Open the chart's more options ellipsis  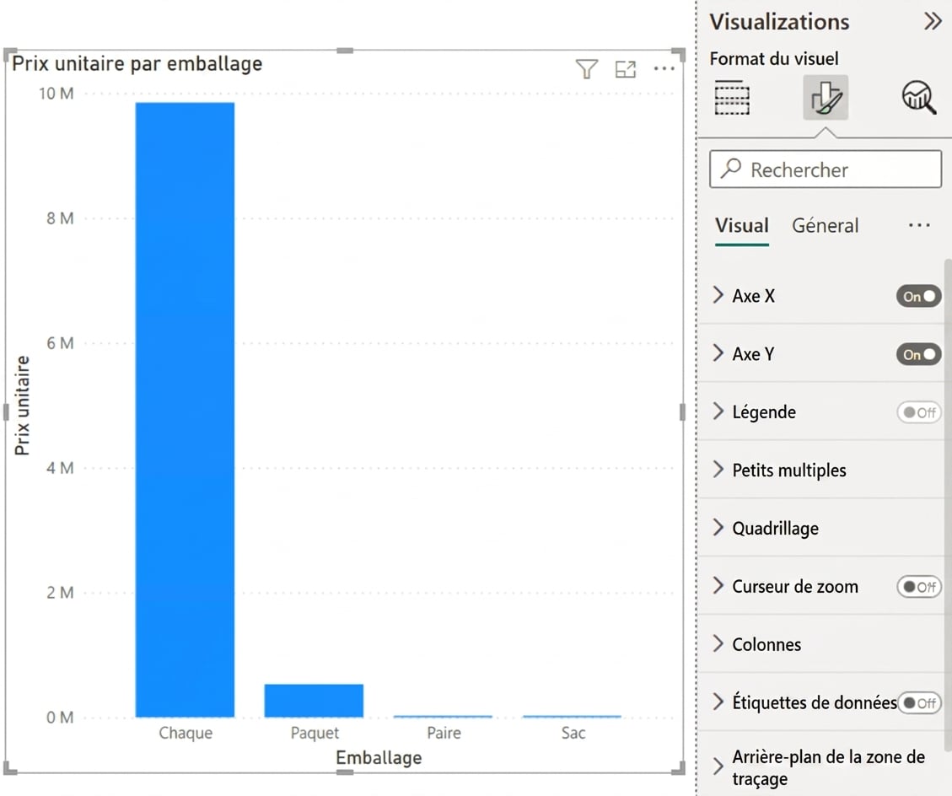coord(664,68)
